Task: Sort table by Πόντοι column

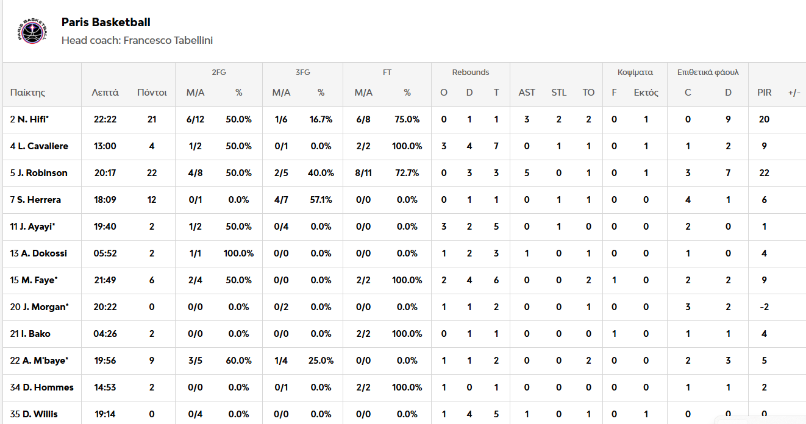Action: 152,93
